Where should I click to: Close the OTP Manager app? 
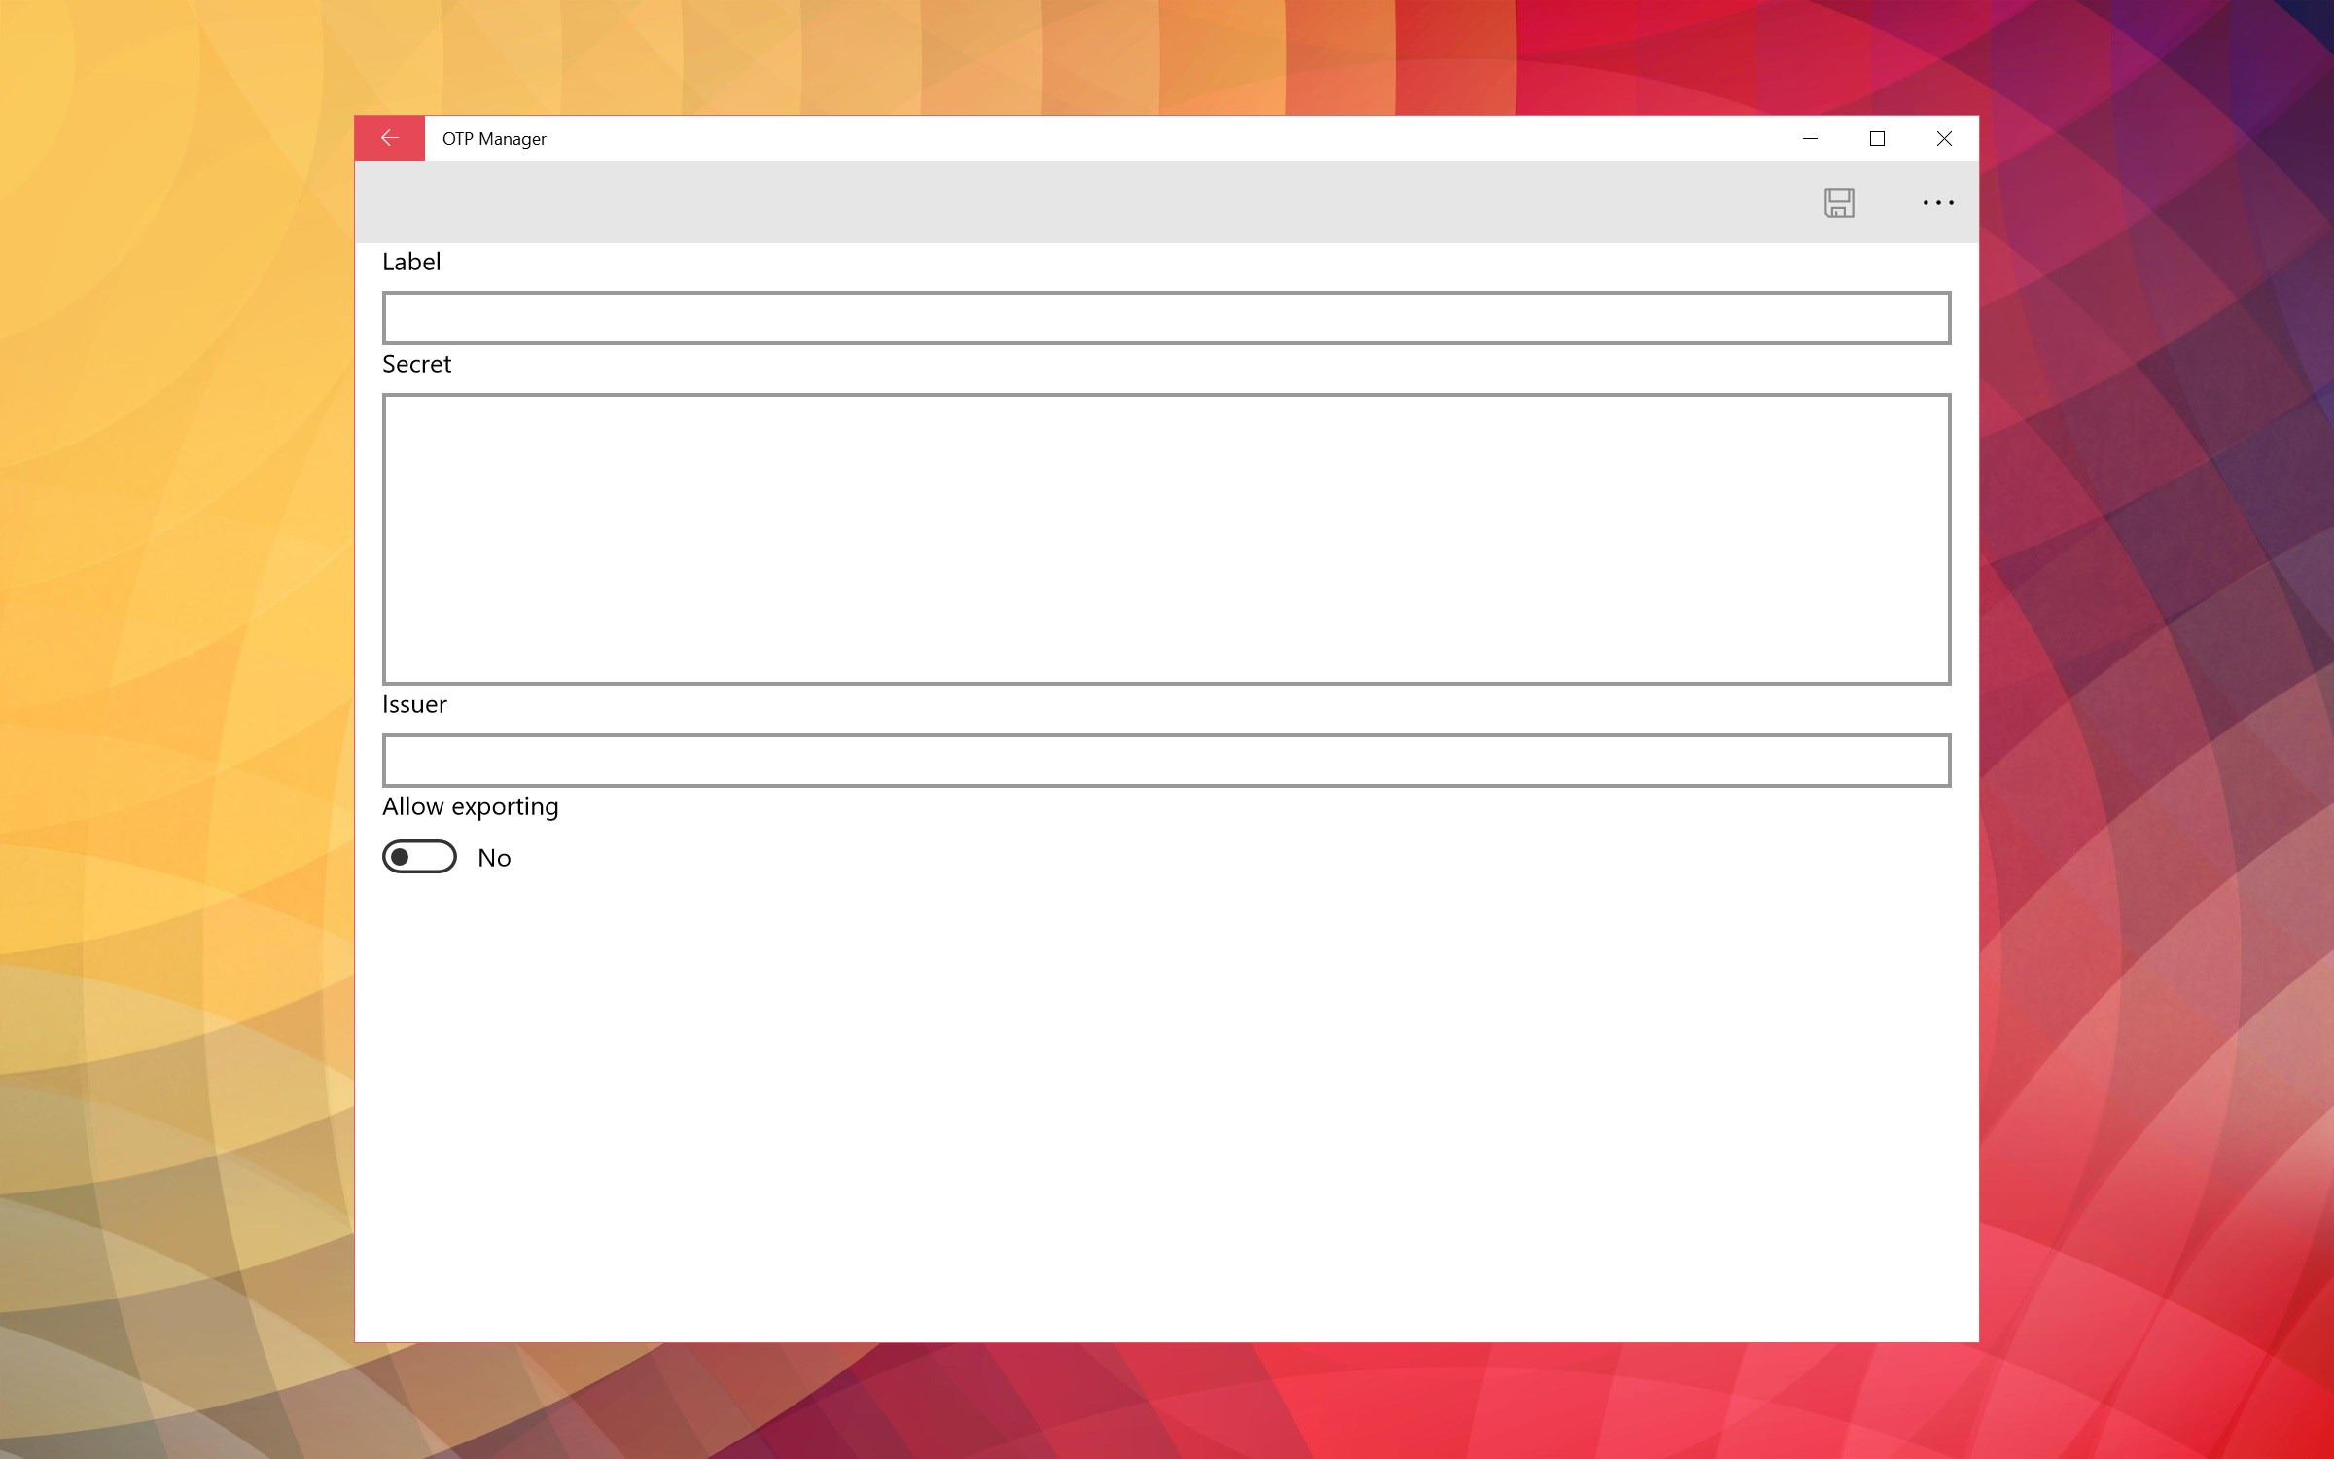1944,138
